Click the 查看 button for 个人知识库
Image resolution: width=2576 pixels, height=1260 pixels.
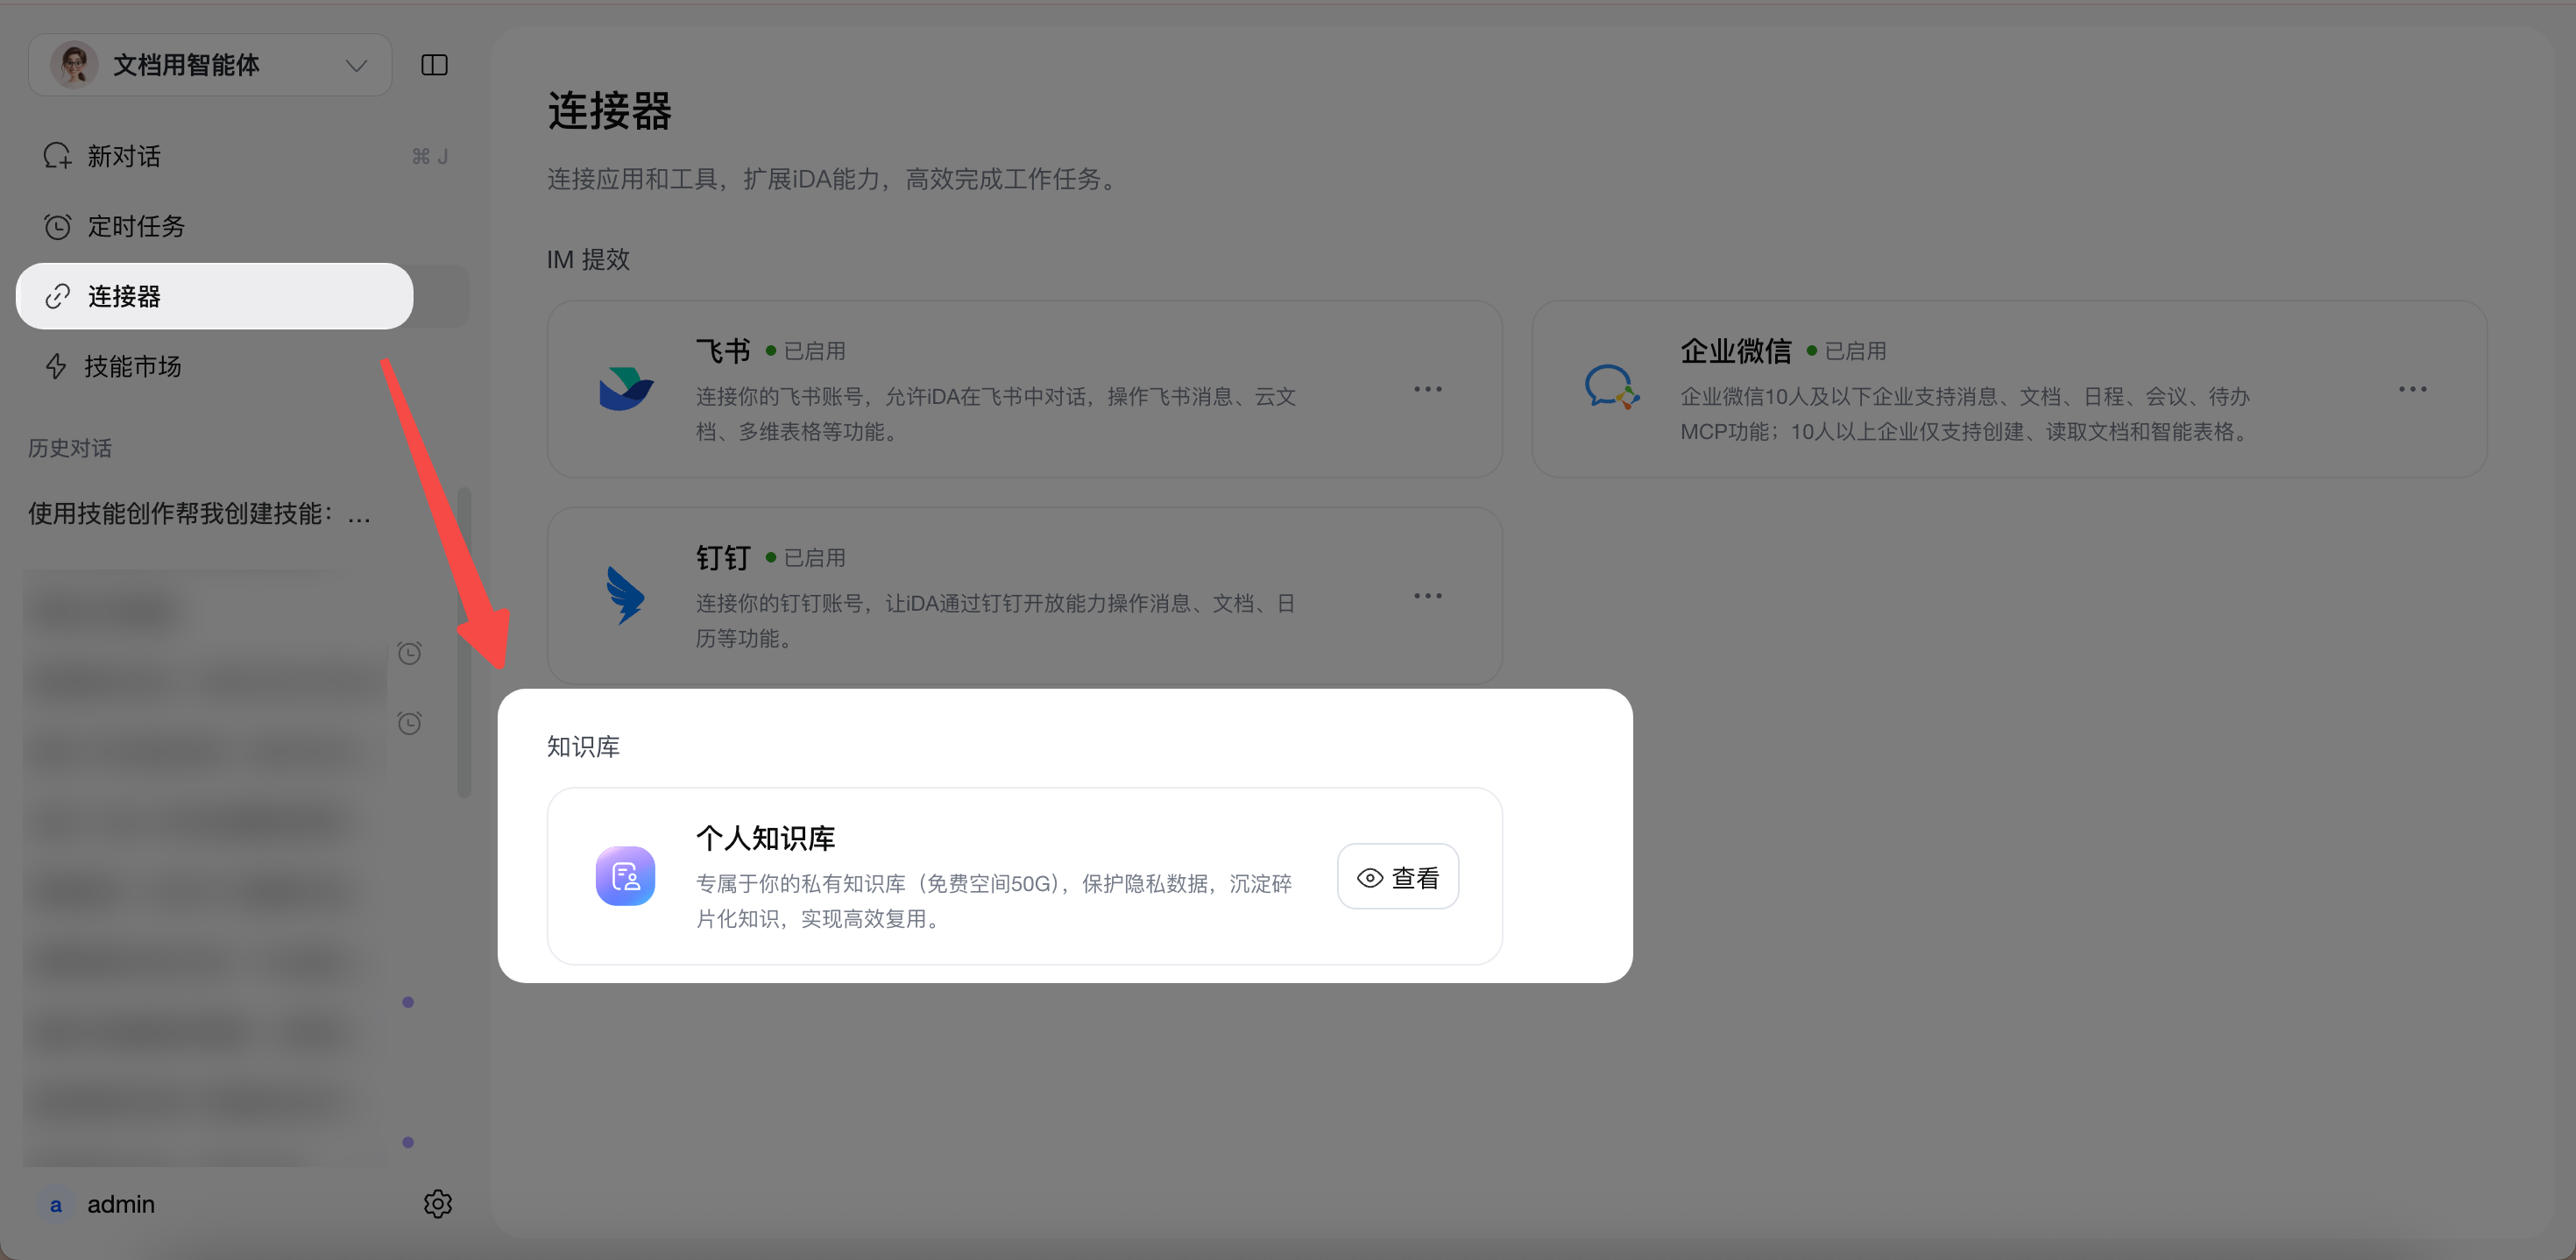pyautogui.click(x=1398, y=877)
